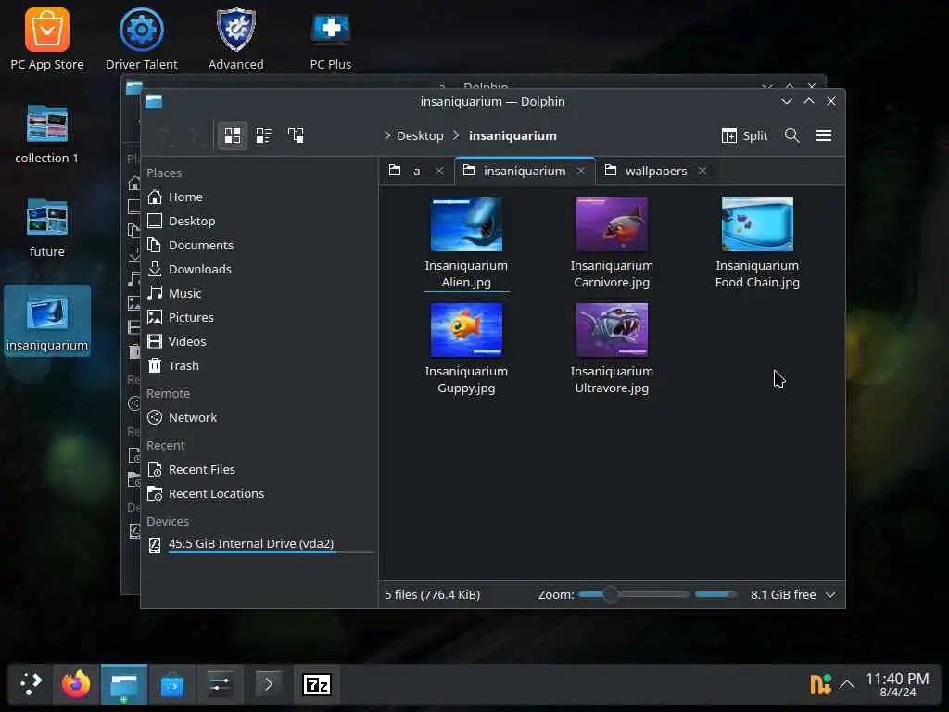949x712 pixels.
Task: Open Videos in Places panel
Action: click(260, 341)
